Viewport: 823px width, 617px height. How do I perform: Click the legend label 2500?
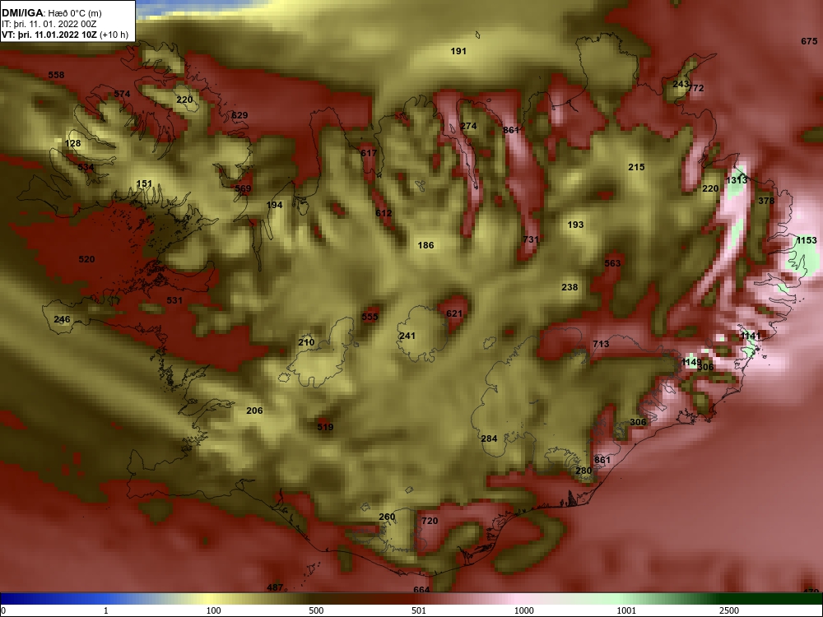pyautogui.click(x=729, y=610)
